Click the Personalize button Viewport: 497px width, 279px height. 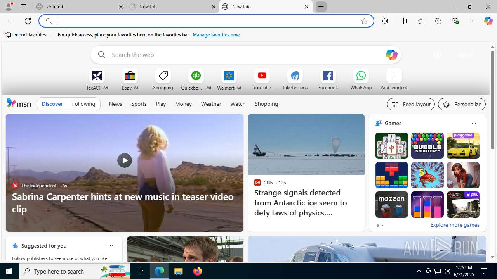point(462,104)
